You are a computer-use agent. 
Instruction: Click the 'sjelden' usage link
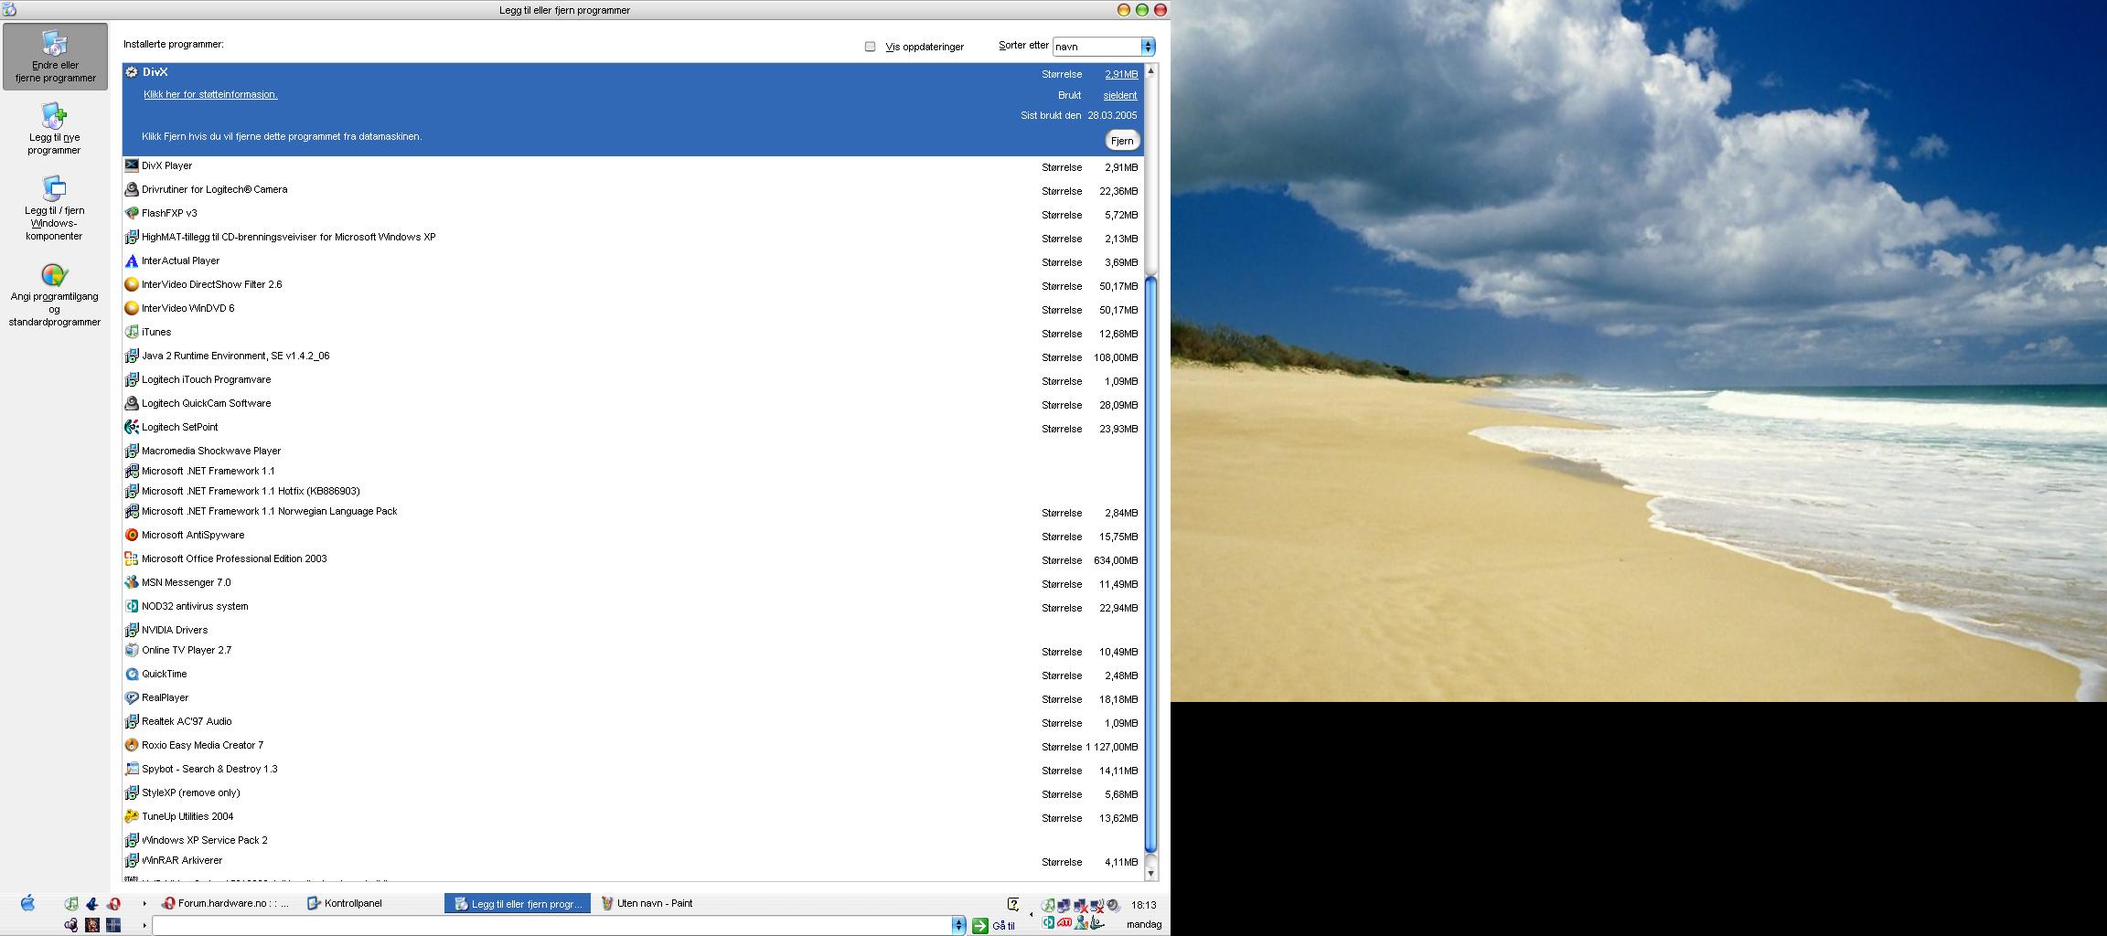point(1120,95)
